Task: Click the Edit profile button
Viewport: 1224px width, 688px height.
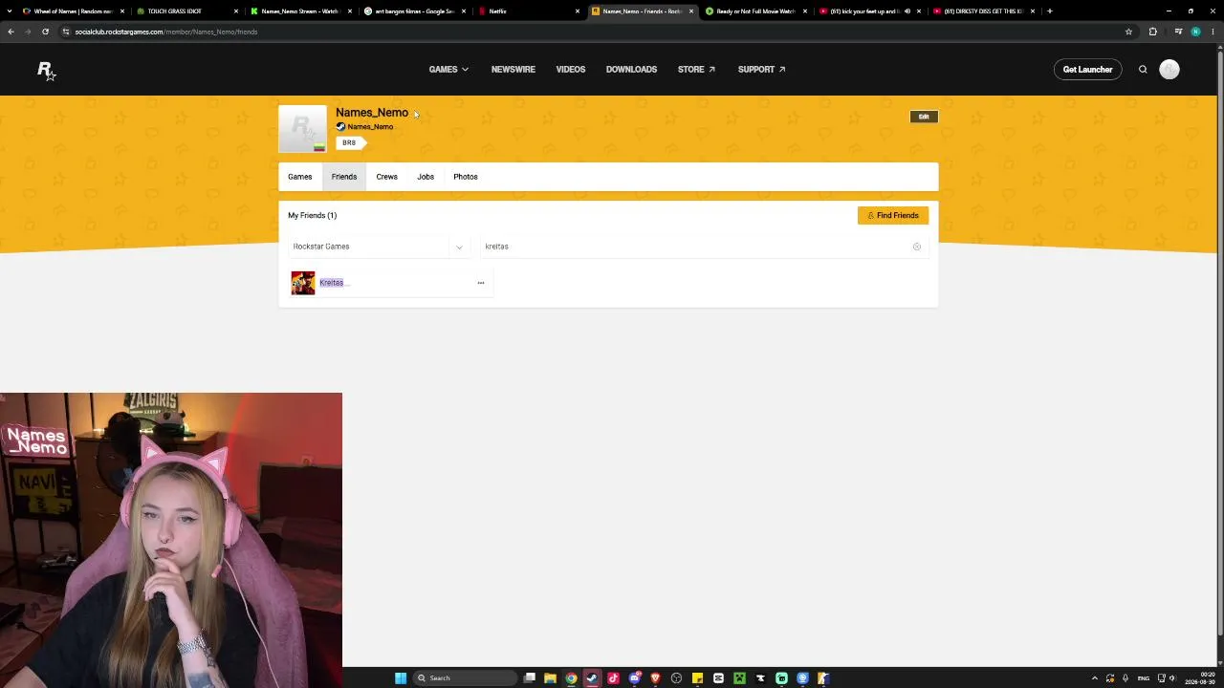Action: (x=924, y=117)
